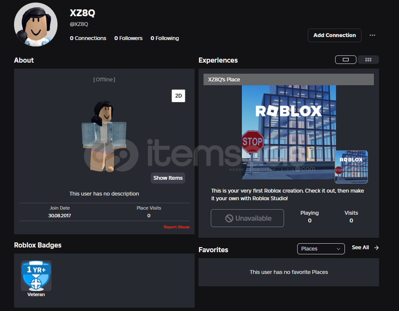Open the XZ8Q's Place title bar
This screenshot has height=311, width=399.
click(x=289, y=79)
